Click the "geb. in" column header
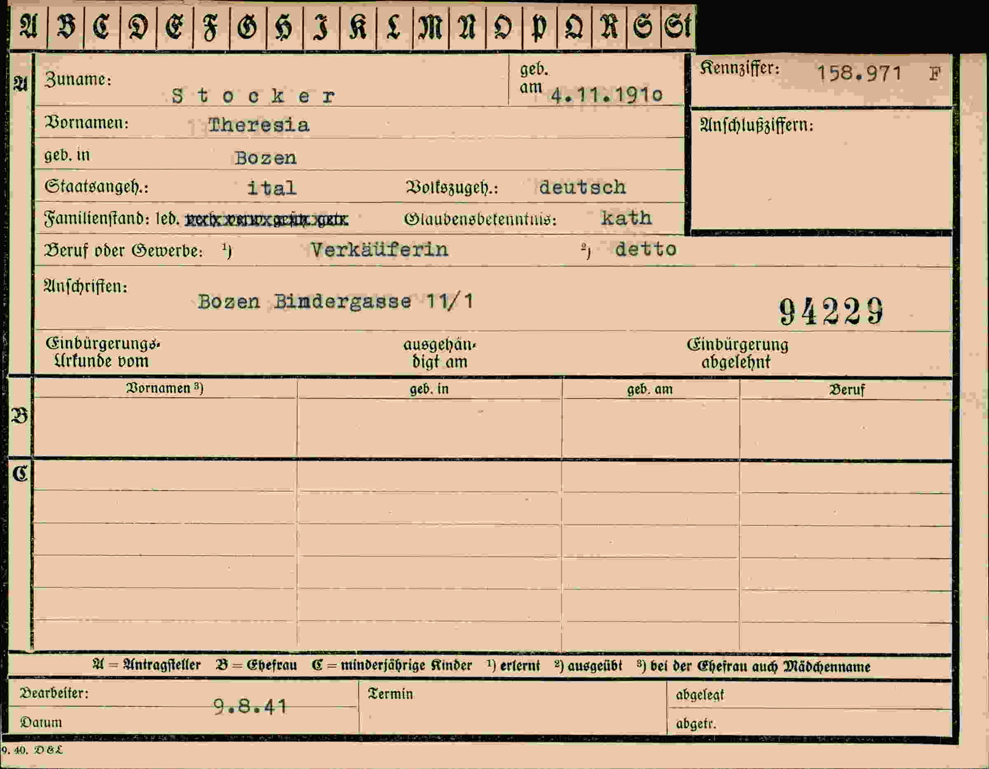The height and width of the screenshot is (769, 989). pyautogui.click(x=429, y=389)
